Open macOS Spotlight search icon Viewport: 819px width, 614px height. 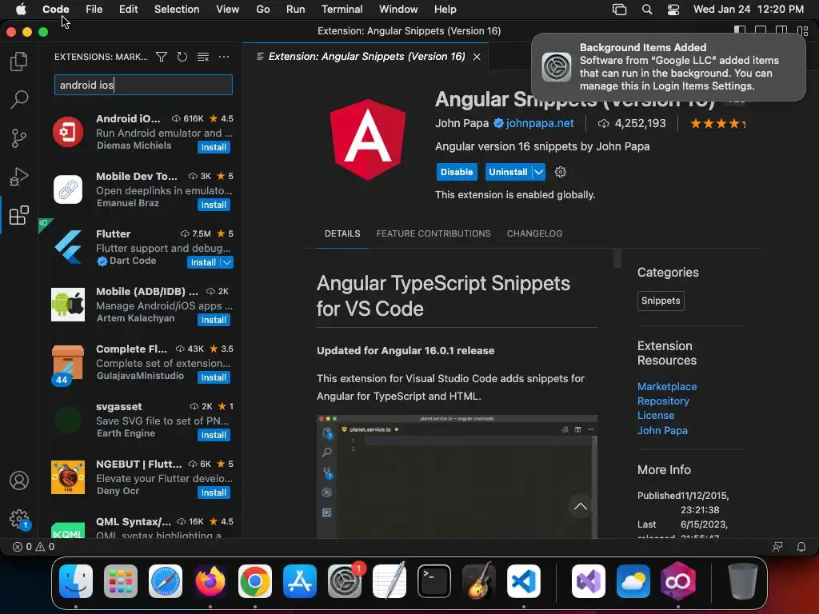[x=646, y=10]
